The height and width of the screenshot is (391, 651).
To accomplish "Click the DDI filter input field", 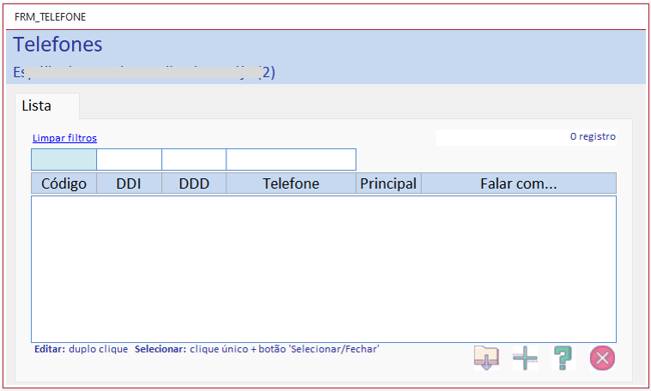I will (x=130, y=159).
